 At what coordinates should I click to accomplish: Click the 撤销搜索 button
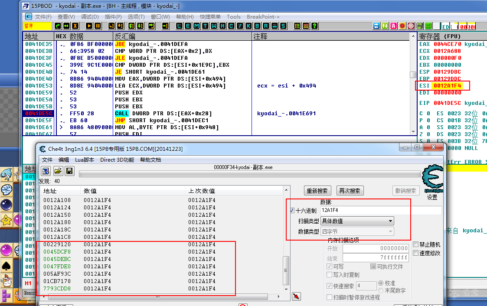(x=405, y=191)
